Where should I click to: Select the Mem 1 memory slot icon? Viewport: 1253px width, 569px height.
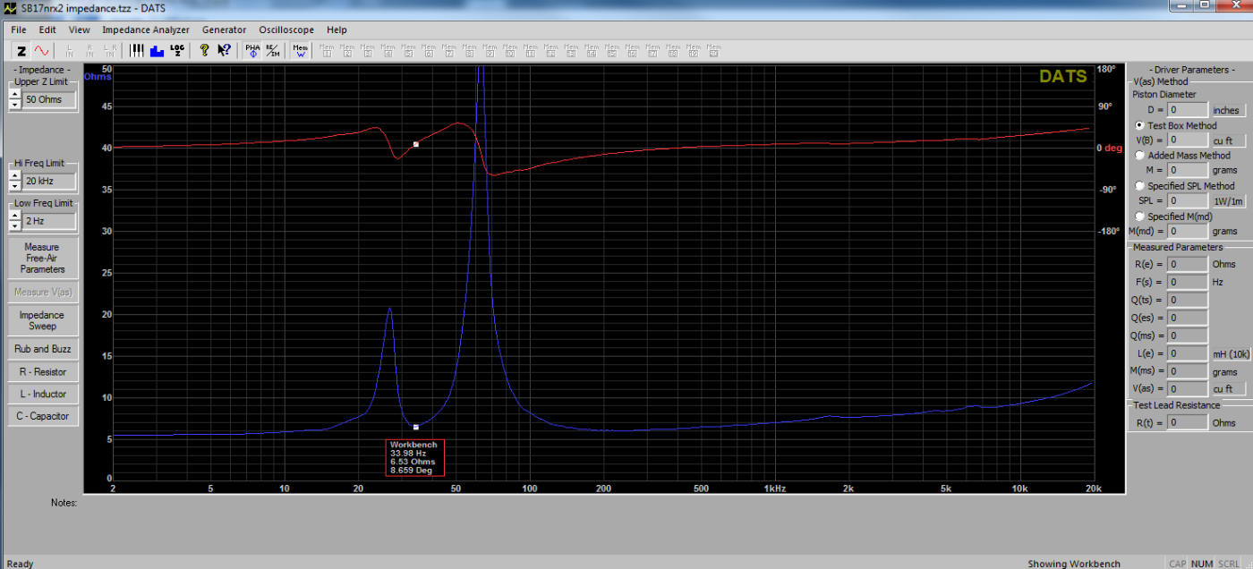[x=327, y=51]
